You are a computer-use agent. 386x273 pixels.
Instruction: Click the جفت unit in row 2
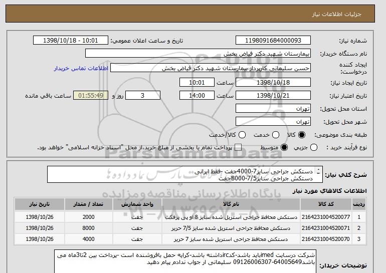(137, 228)
